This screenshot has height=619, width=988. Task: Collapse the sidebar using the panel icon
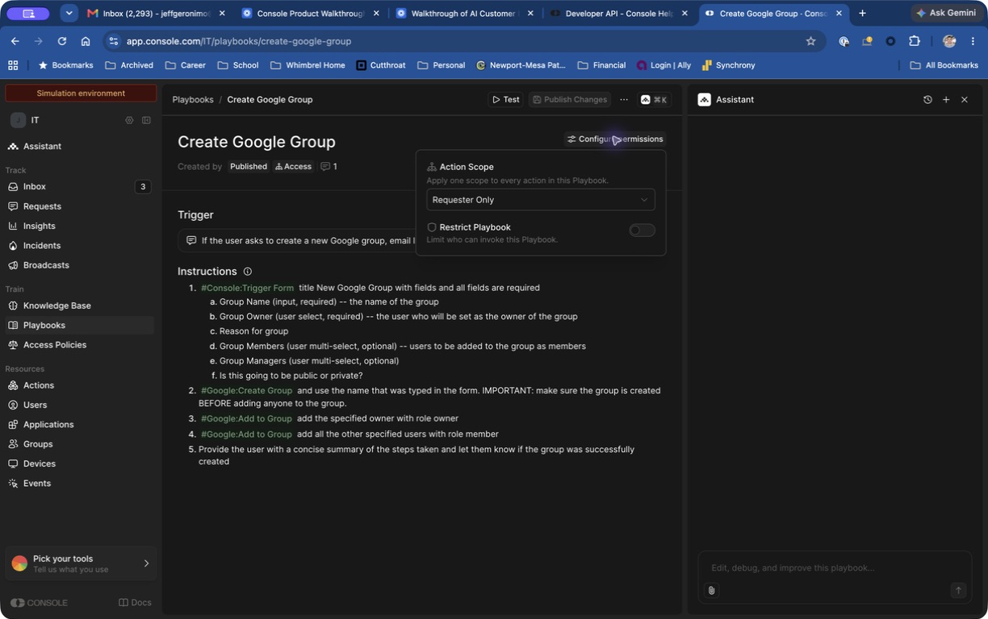click(146, 120)
